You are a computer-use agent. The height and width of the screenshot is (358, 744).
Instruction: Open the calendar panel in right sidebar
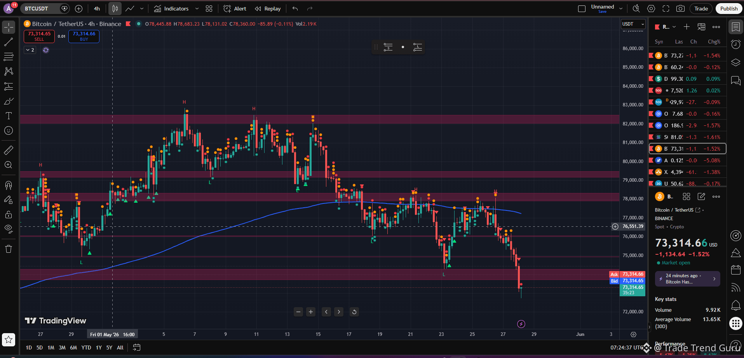click(x=735, y=270)
